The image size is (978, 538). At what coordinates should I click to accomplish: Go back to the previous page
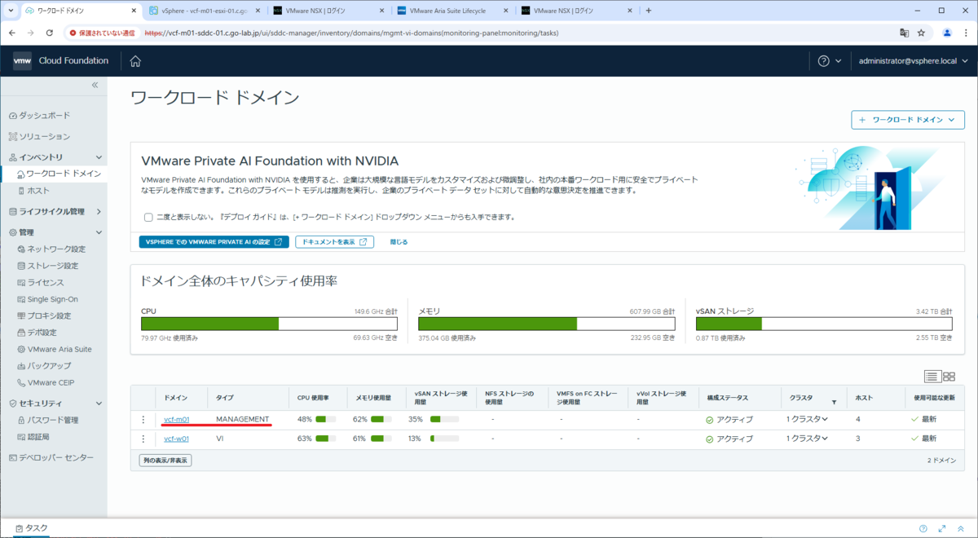coord(13,33)
